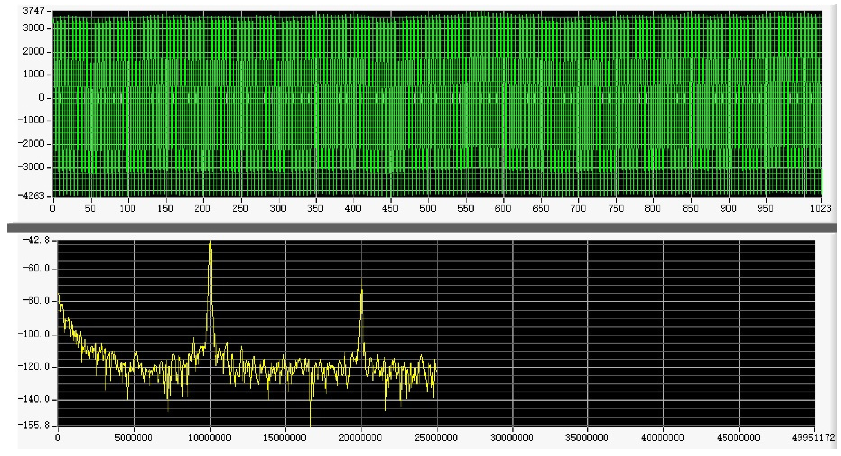Click the gray splitter bar between the plots
Image resolution: width=841 pixels, height=456 pixels.
pyautogui.click(x=421, y=228)
